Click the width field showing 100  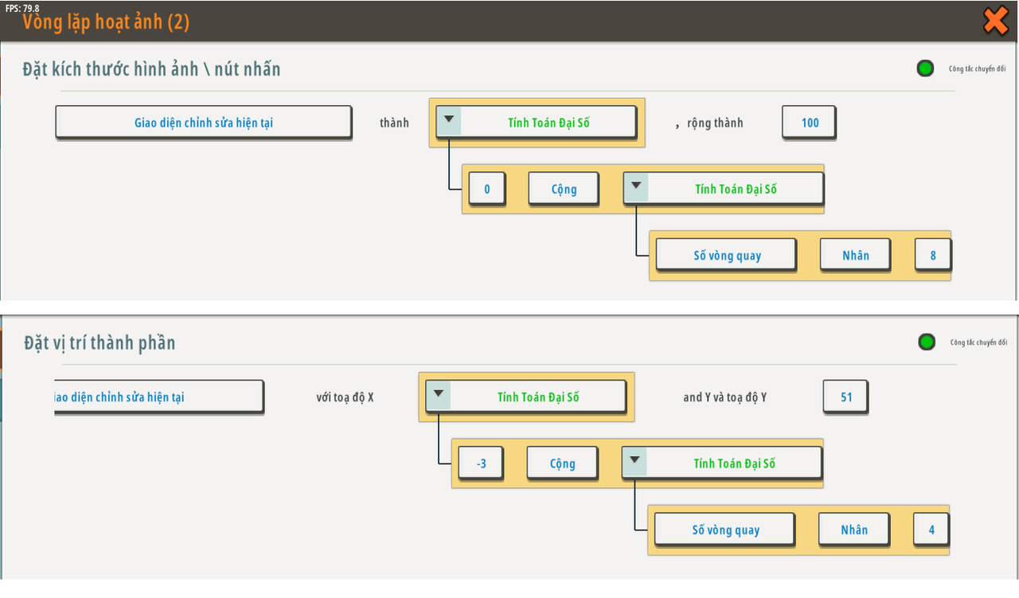(x=809, y=123)
